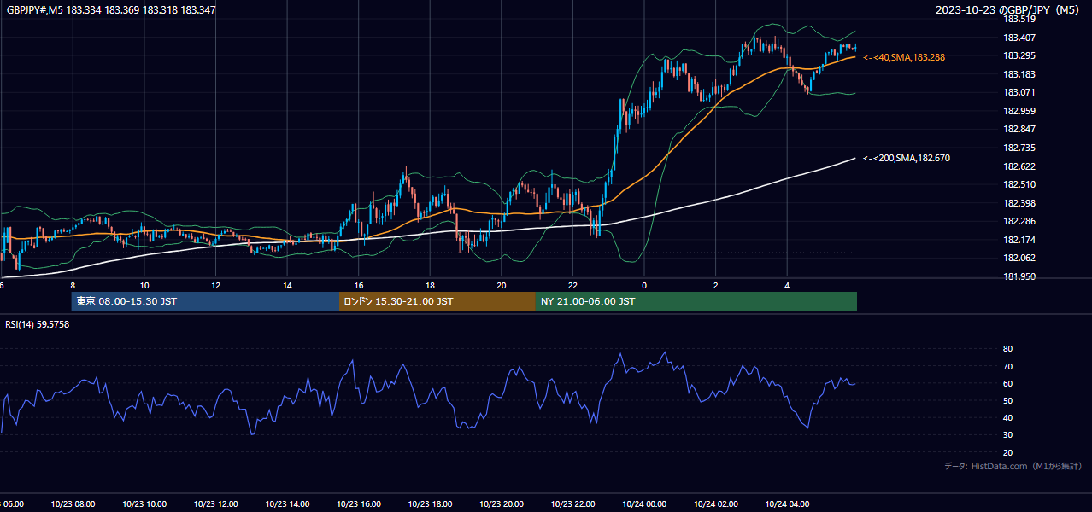The width and height of the screenshot is (1092, 512).
Task: Click RSI scale level 80
Action: coord(1007,349)
